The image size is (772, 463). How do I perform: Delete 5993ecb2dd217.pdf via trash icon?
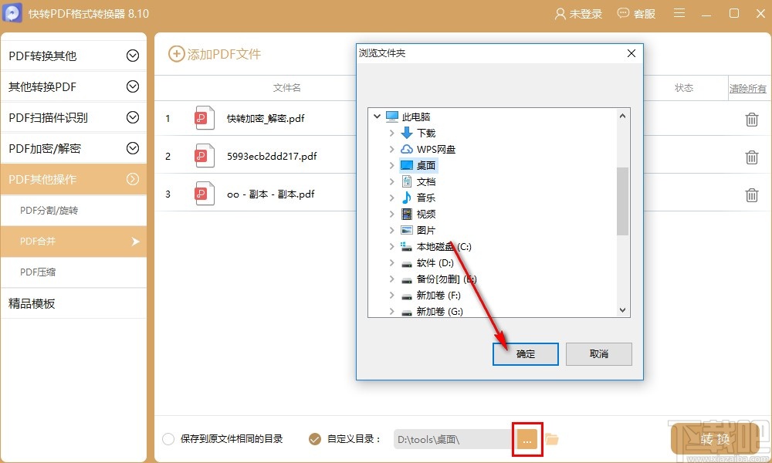click(x=751, y=157)
